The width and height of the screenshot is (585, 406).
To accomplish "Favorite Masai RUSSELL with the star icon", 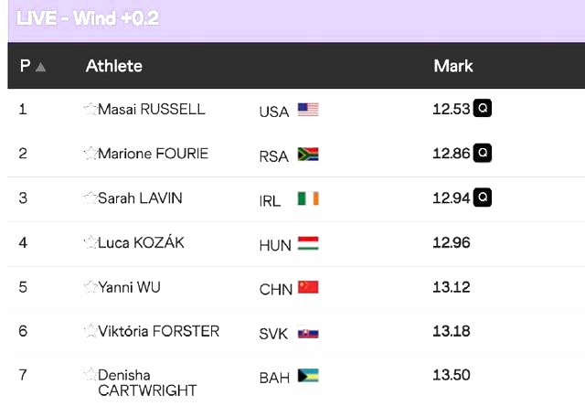I will 90,109.
